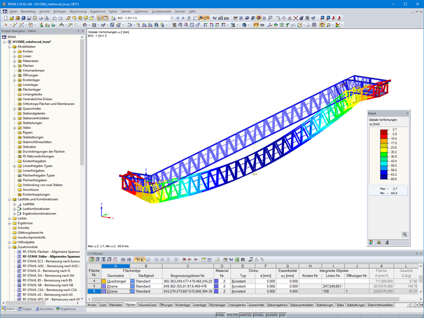424x318 pixels.
Task: Click red color band at top of legend
Action: [x=384, y=132]
